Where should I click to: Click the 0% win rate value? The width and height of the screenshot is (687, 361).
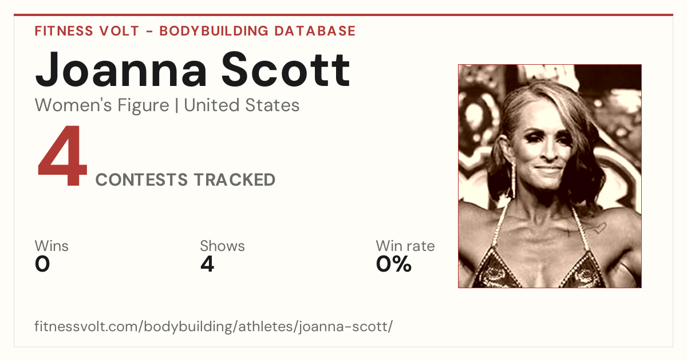click(394, 264)
